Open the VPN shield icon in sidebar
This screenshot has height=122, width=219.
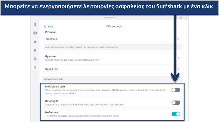click(35, 24)
